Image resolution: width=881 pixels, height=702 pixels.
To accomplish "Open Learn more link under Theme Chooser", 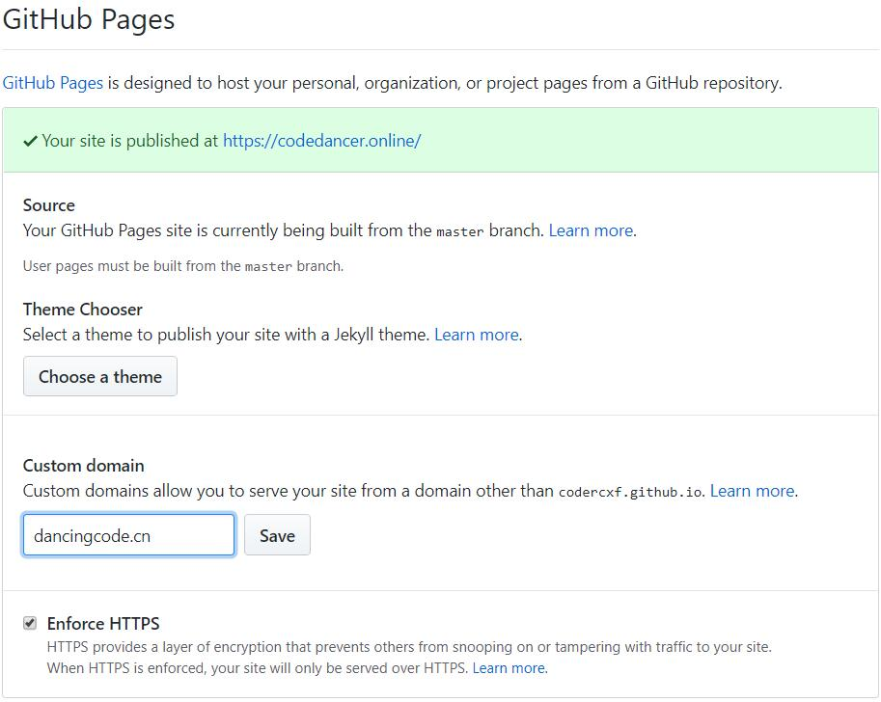I will coord(477,335).
